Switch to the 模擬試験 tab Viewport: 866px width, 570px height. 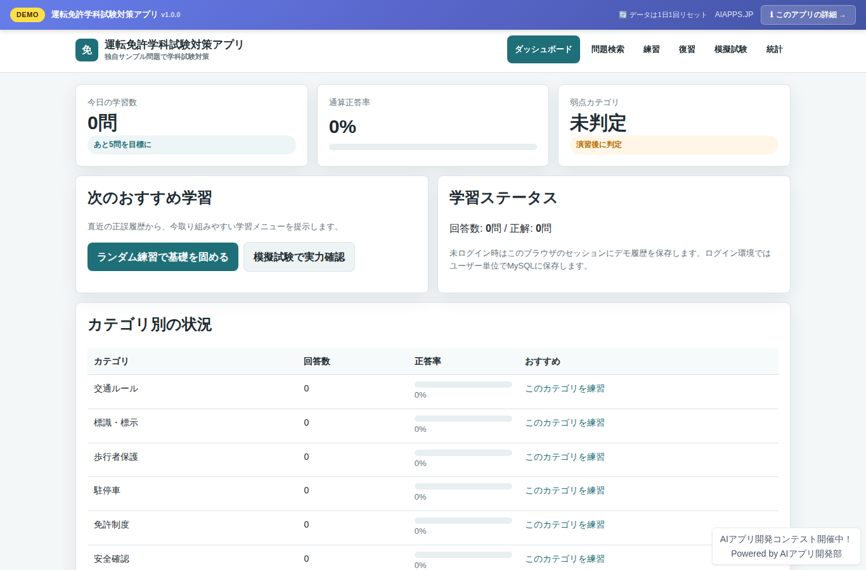[x=731, y=49]
